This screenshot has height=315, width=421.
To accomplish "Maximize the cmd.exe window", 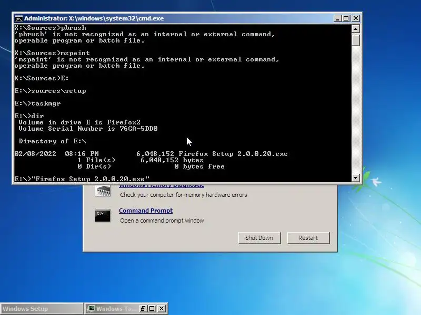I will [346, 18].
